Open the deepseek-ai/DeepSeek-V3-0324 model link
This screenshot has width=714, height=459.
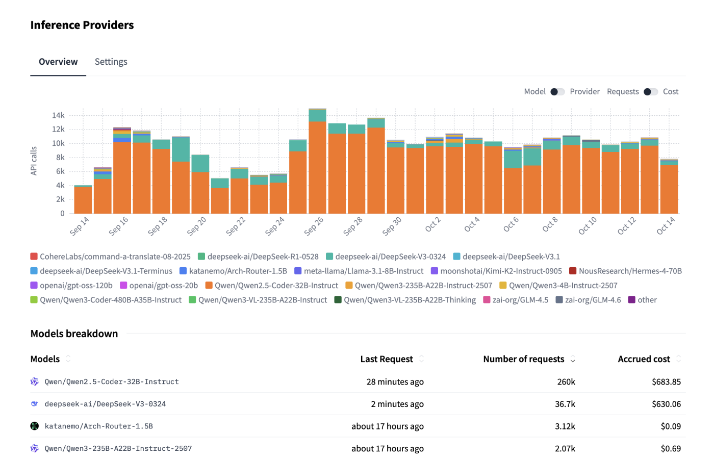[105, 404]
